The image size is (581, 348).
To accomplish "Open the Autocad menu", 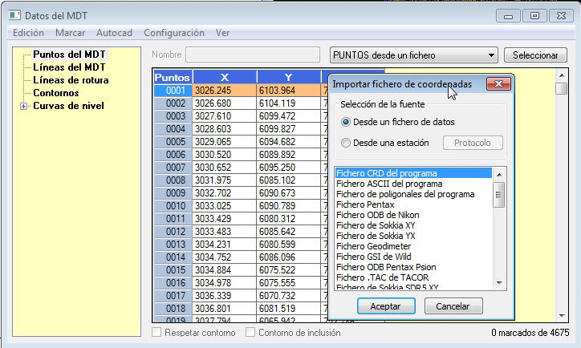I will [114, 33].
